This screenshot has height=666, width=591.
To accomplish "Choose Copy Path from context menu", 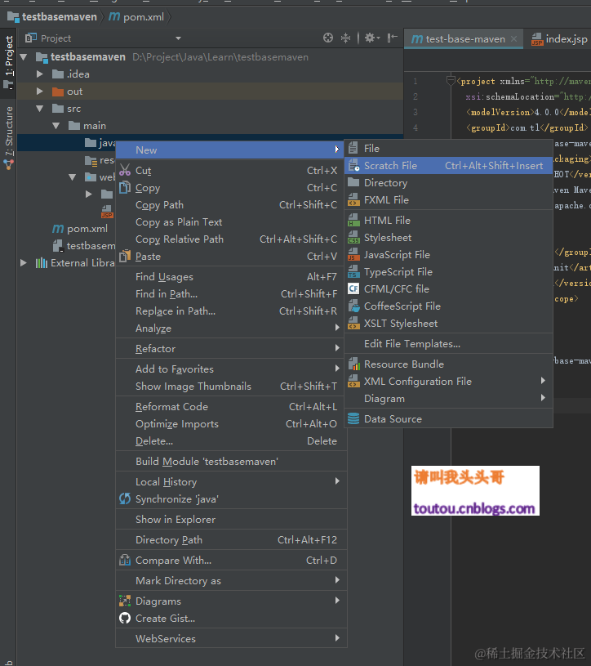I will 231,205.
